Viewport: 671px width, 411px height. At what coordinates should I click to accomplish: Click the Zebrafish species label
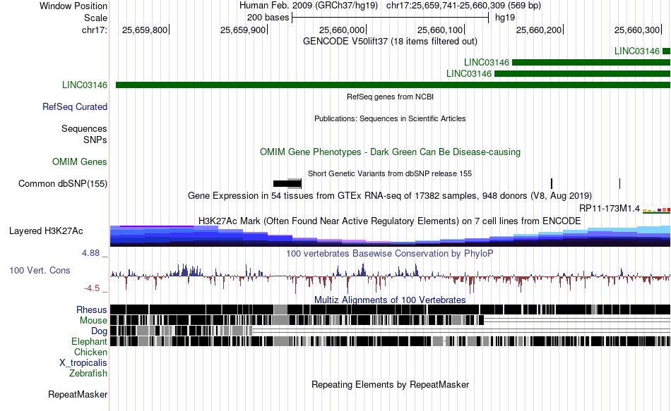click(88, 373)
